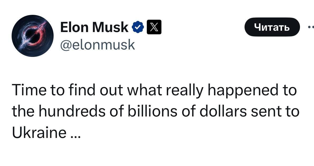314x166 pixels.
Task: Click the trailing ellipsis after "Ukraine"
Action: [x=75, y=135]
